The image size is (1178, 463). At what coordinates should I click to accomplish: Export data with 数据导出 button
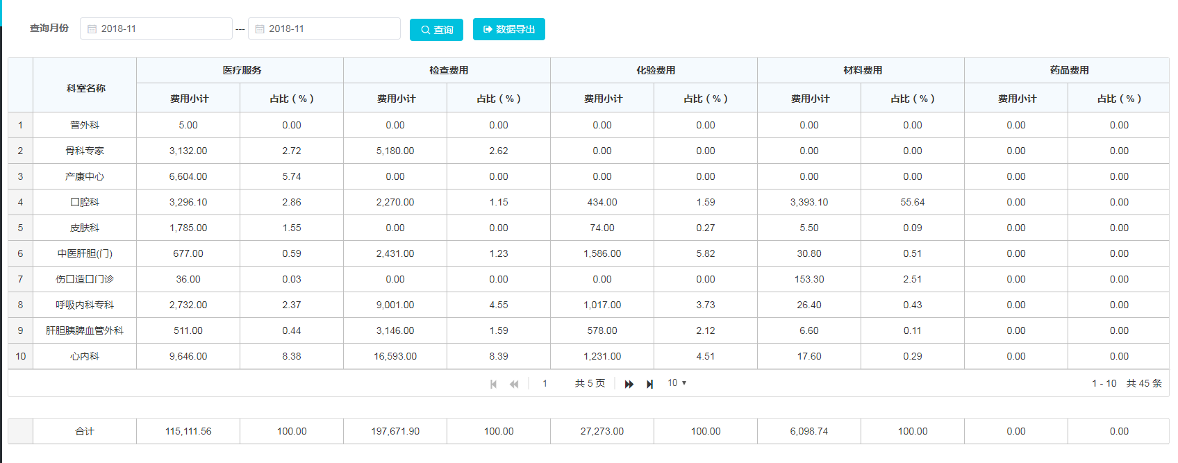point(508,29)
